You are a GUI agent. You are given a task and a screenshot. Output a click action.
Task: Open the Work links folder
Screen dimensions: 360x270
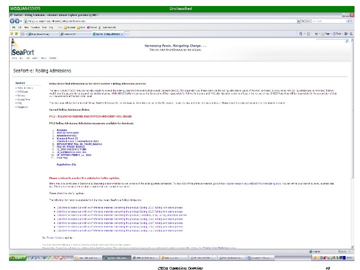tap(81, 27)
